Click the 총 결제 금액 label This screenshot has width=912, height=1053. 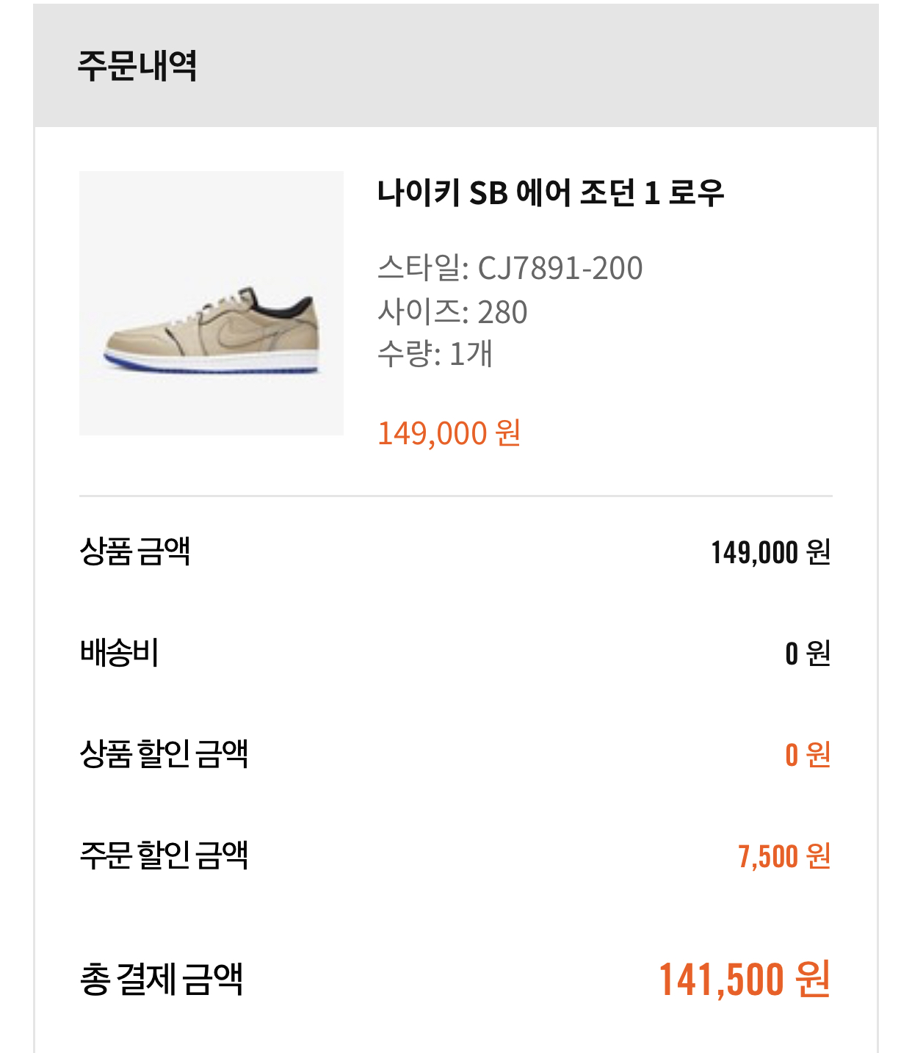pyautogui.click(x=161, y=979)
